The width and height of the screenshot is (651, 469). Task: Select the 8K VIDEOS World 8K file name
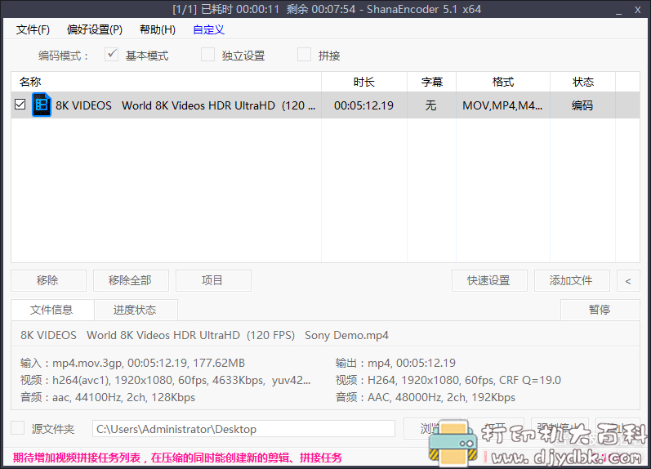(185, 105)
